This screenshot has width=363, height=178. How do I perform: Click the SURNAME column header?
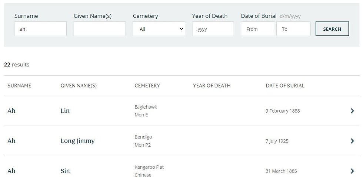(x=19, y=86)
